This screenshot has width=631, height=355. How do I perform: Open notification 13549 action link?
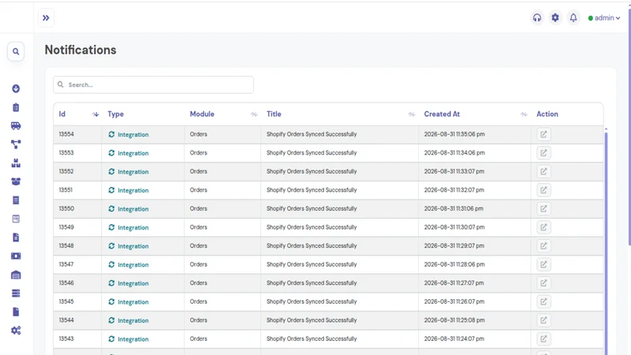[x=543, y=227]
